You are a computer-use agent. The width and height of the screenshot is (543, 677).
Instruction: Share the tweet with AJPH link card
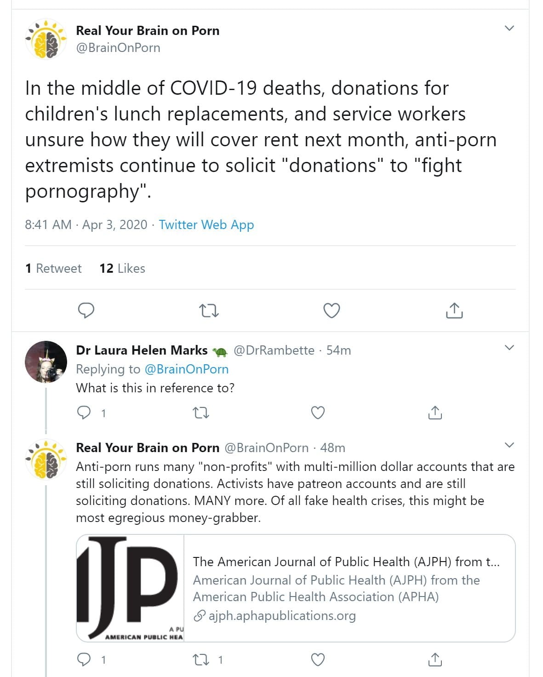435,660
